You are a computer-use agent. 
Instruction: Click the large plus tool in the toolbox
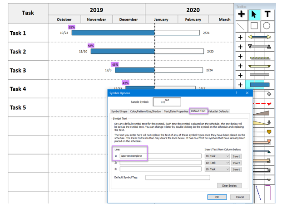point(241,15)
